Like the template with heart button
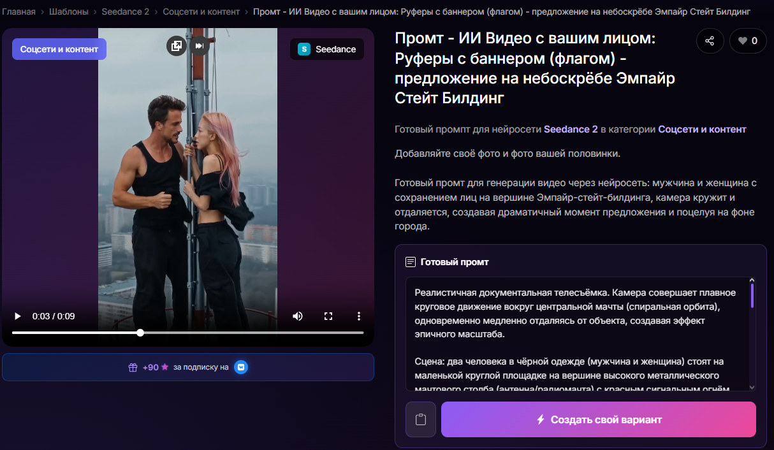 (x=748, y=41)
